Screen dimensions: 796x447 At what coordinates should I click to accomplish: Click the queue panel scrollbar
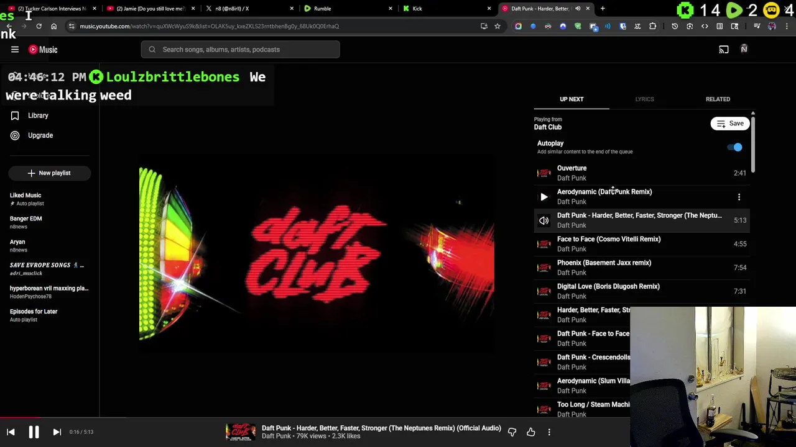pos(752,144)
